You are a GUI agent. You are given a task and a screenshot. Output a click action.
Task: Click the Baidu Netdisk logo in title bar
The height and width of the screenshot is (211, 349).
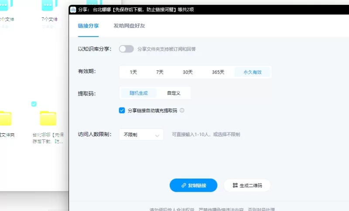click(x=73, y=10)
